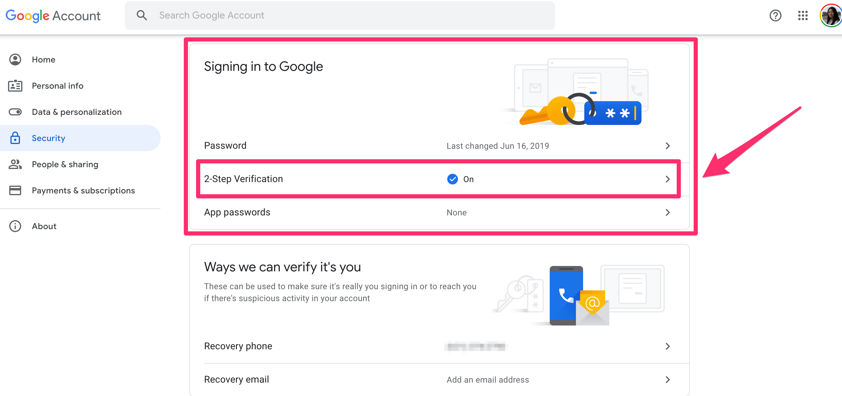This screenshot has height=396, width=842.
Task: Open the People & sharing menu item
Action: pyautogui.click(x=65, y=164)
